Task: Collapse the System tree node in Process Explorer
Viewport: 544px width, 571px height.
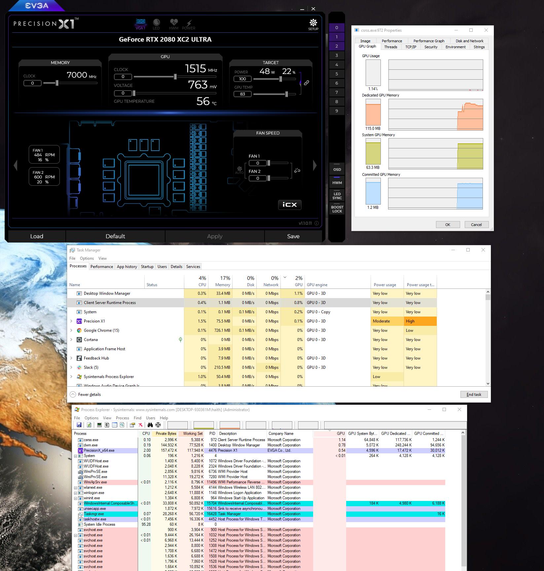Action: pyautogui.click(x=75, y=456)
